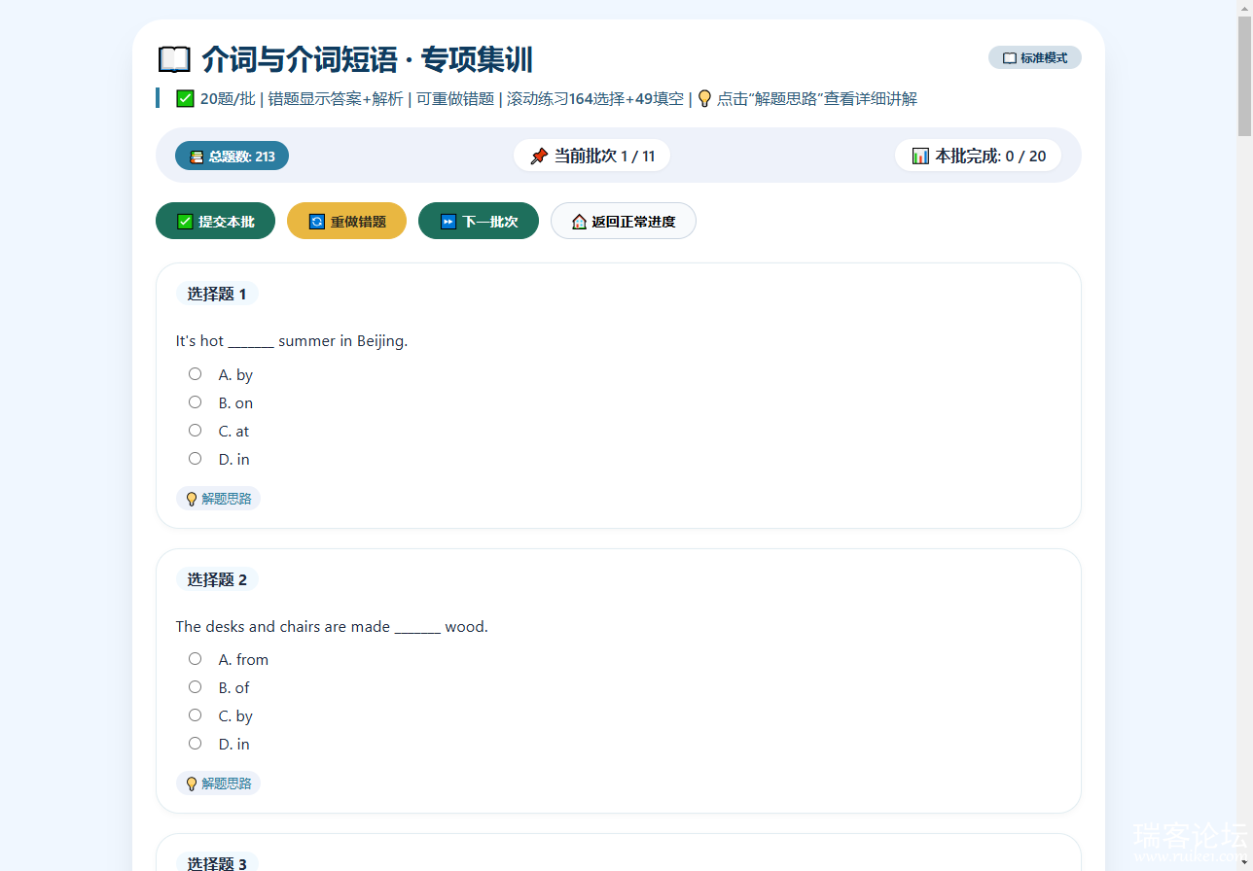Click the green checkmark icon in the subtitle line

(185, 98)
